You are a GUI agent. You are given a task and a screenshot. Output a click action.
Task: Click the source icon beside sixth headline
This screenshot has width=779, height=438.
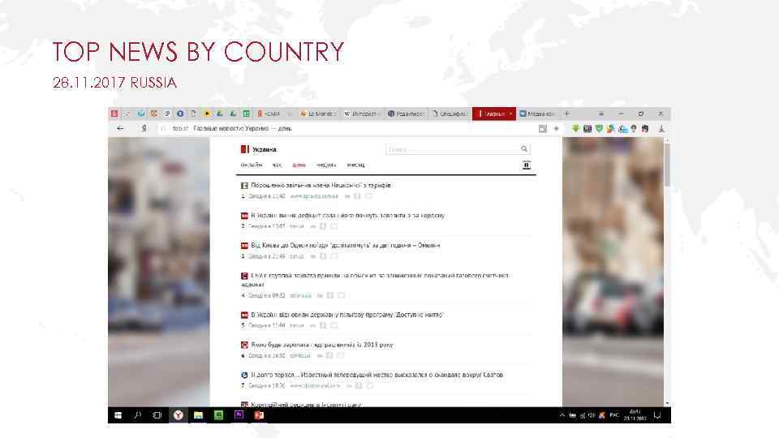pos(244,345)
